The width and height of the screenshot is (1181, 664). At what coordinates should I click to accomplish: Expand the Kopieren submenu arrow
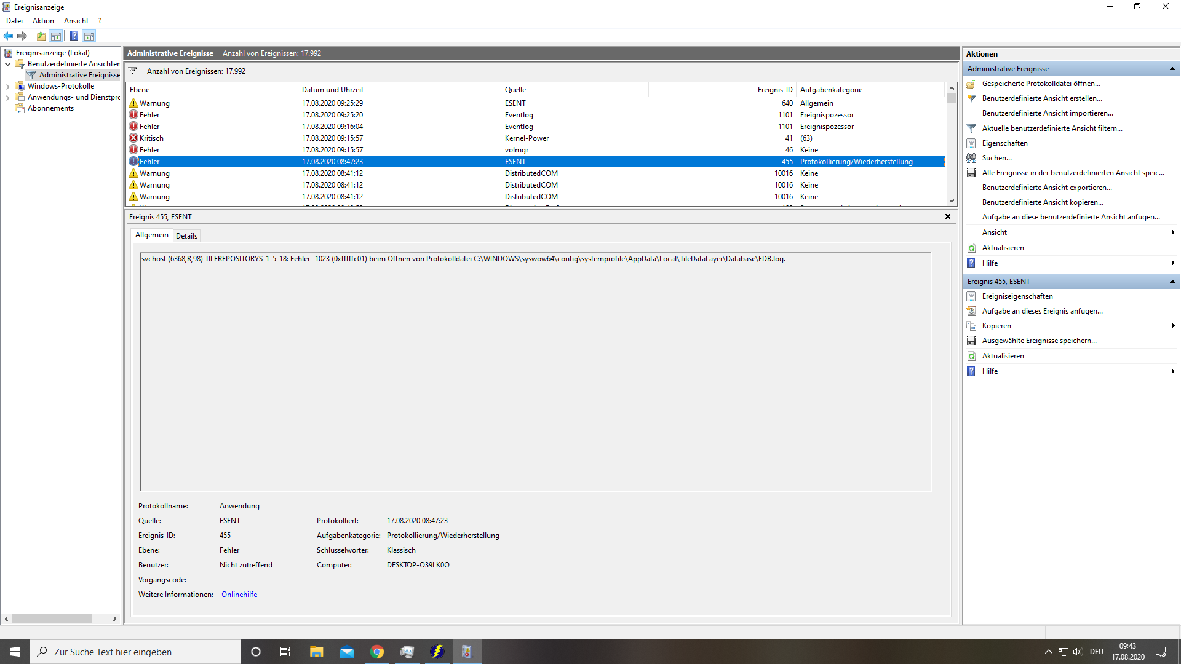[x=1172, y=326]
